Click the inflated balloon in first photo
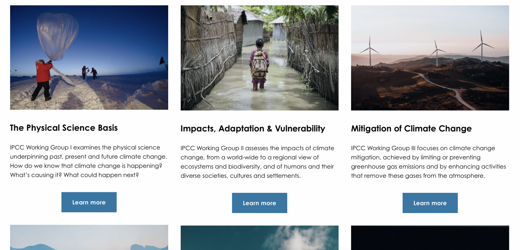 point(57,36)
